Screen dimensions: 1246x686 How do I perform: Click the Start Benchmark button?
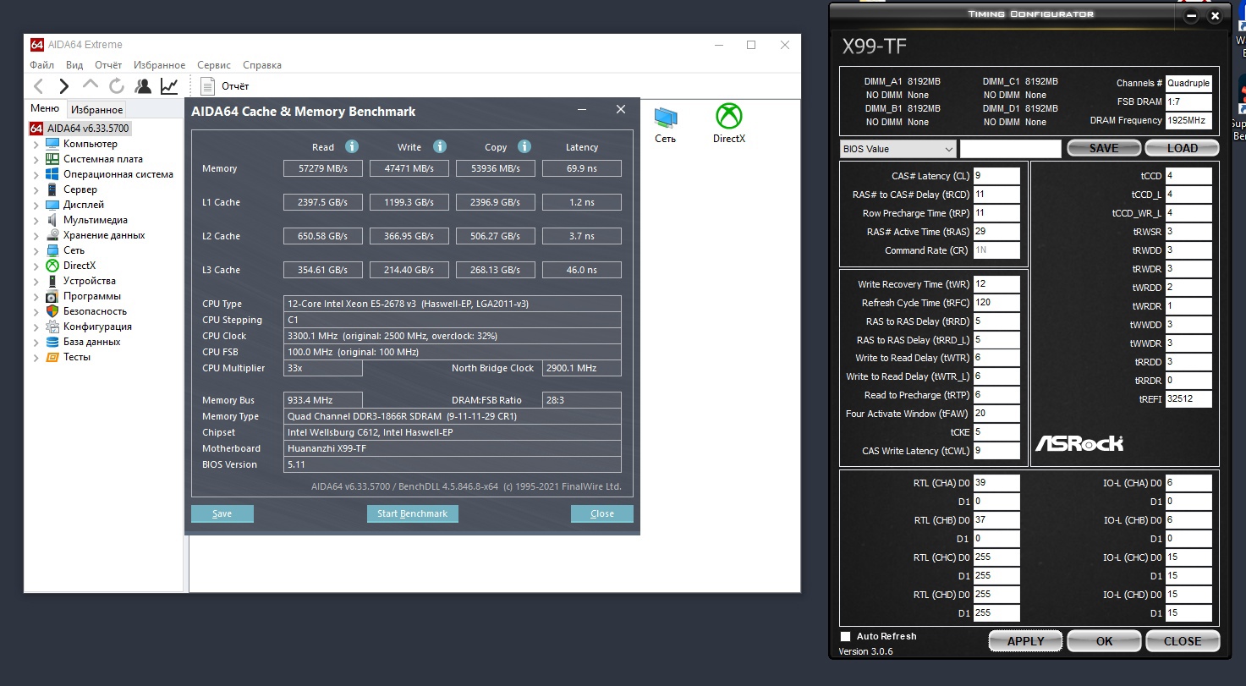[413, 513]
